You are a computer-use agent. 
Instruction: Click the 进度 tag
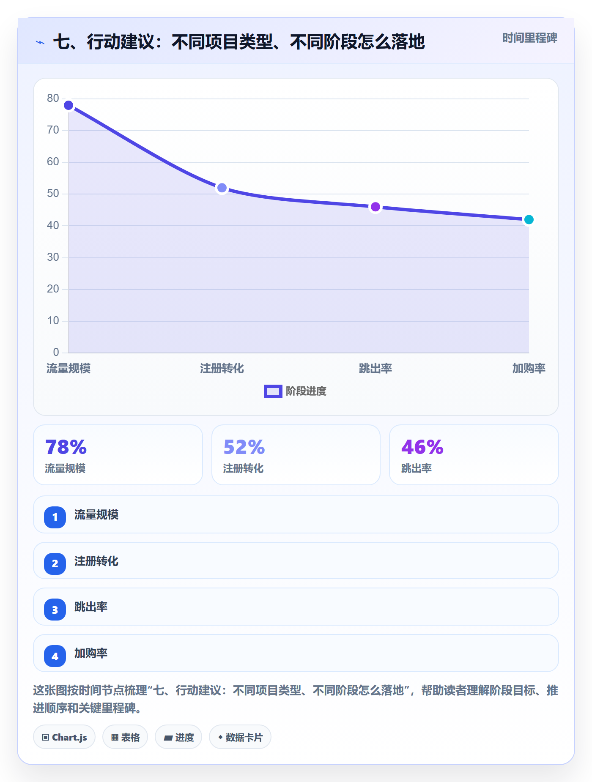click(x=178, y=737)
